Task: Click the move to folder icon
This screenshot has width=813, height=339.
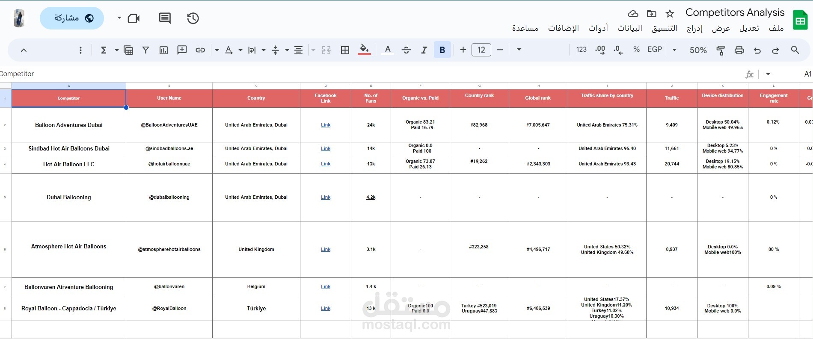Action: click(x=651, y=14)
